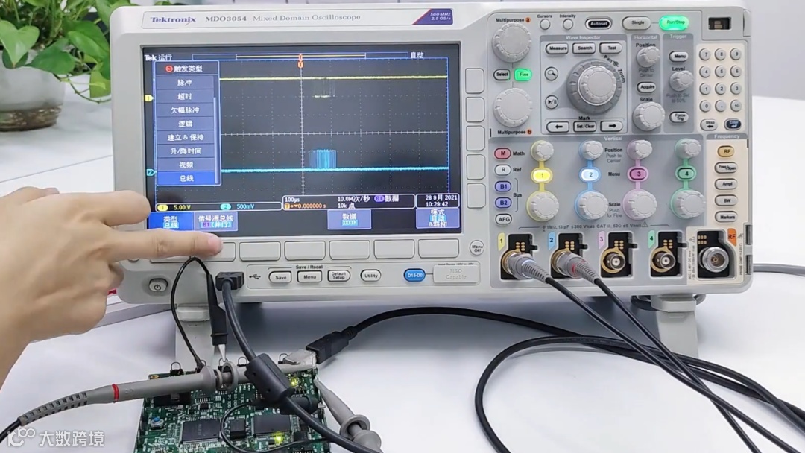The image size is (805, 453).
Task: Push the Save button under the screen
Action: point(281,278)
